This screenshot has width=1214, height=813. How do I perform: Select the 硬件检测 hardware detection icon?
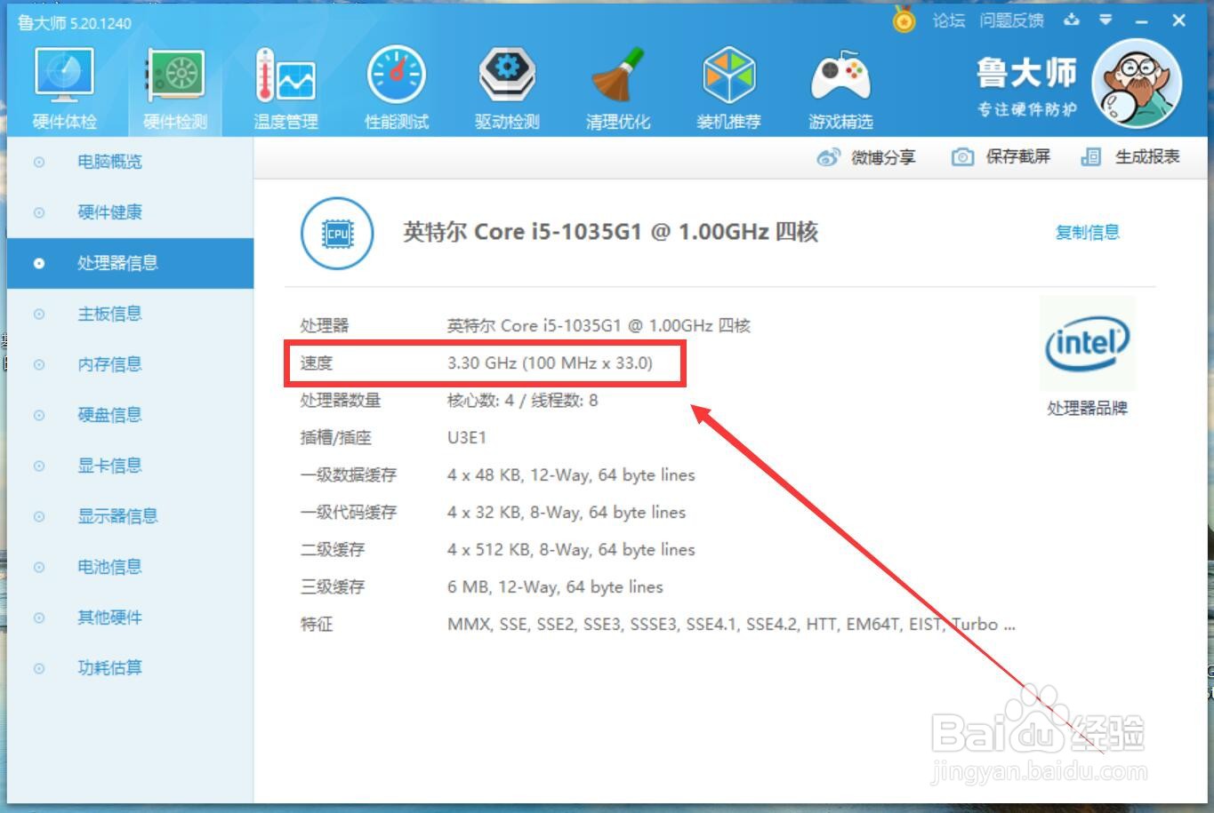(x=175, y=89)
